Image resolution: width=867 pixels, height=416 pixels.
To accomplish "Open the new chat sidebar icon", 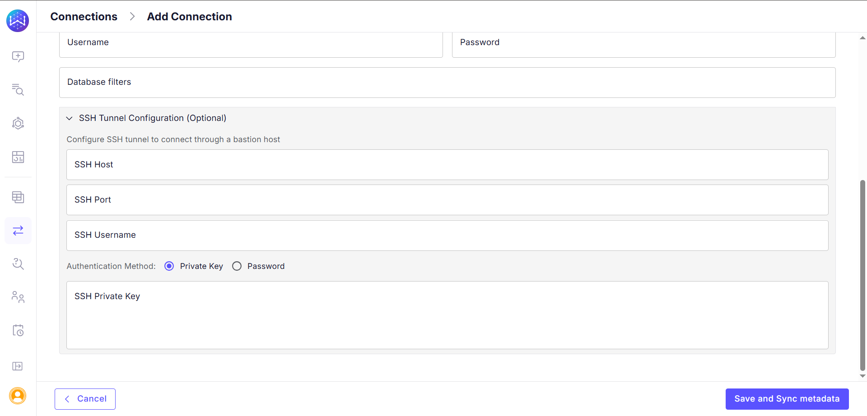I will coord(18,56).
